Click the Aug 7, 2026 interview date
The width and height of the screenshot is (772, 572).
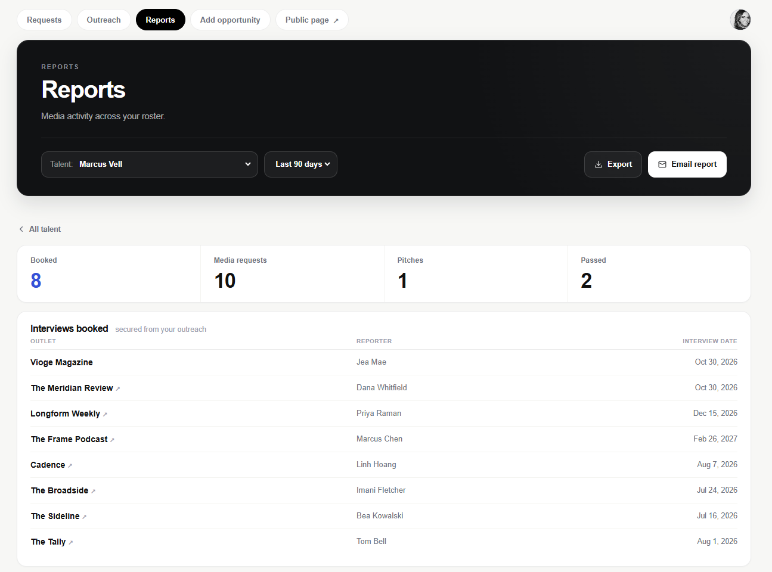click(717, 465)
